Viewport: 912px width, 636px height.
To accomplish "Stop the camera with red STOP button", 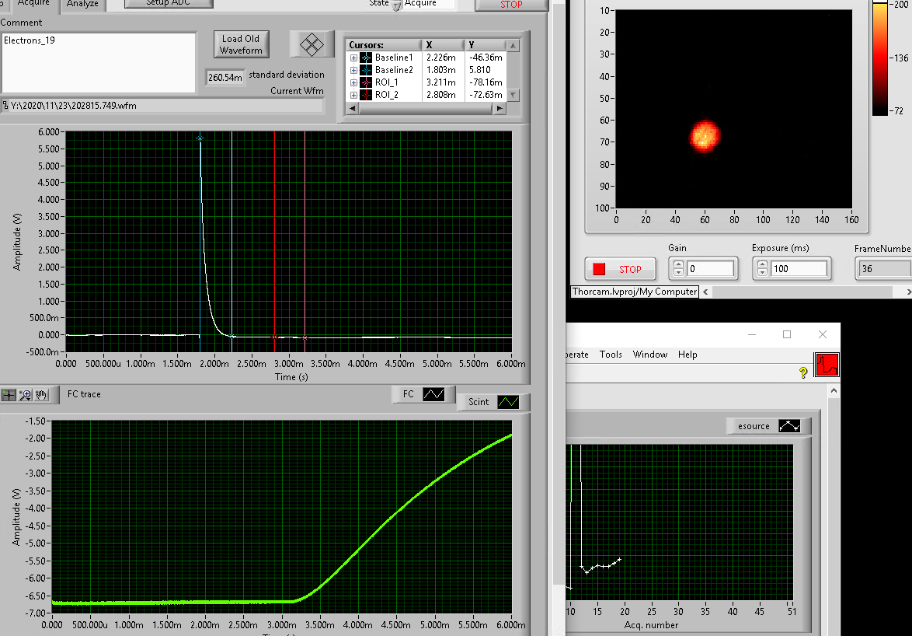I will [x=620, y=269].
